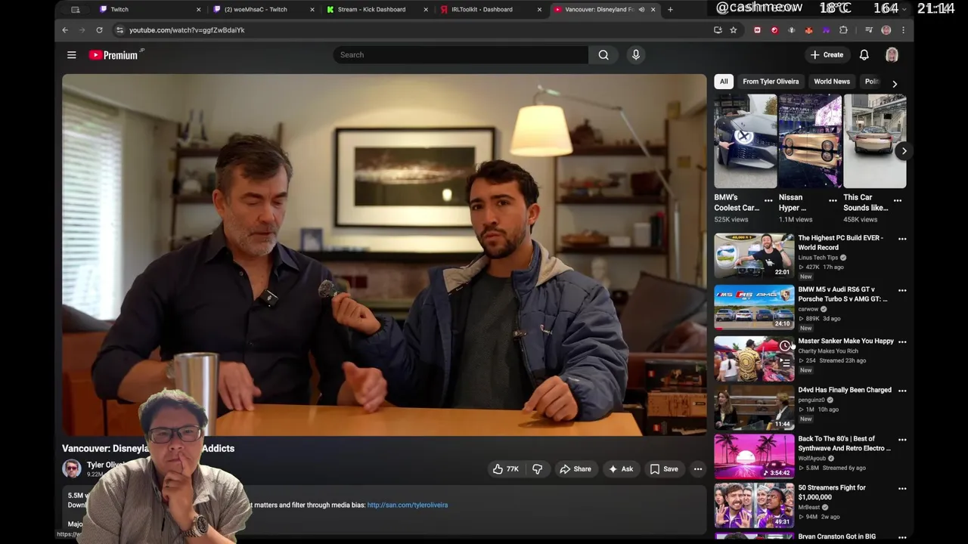
Task: Open options for 50 Streamers Fight video
Action: coord(901,489)
